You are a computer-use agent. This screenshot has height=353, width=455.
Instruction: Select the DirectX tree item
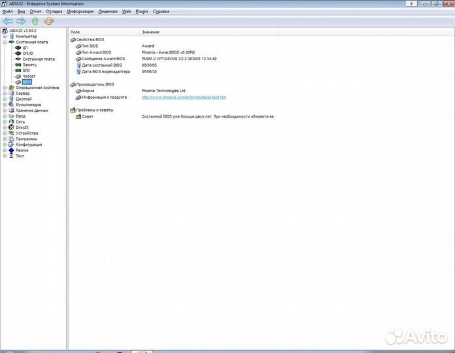click(22, 127)
